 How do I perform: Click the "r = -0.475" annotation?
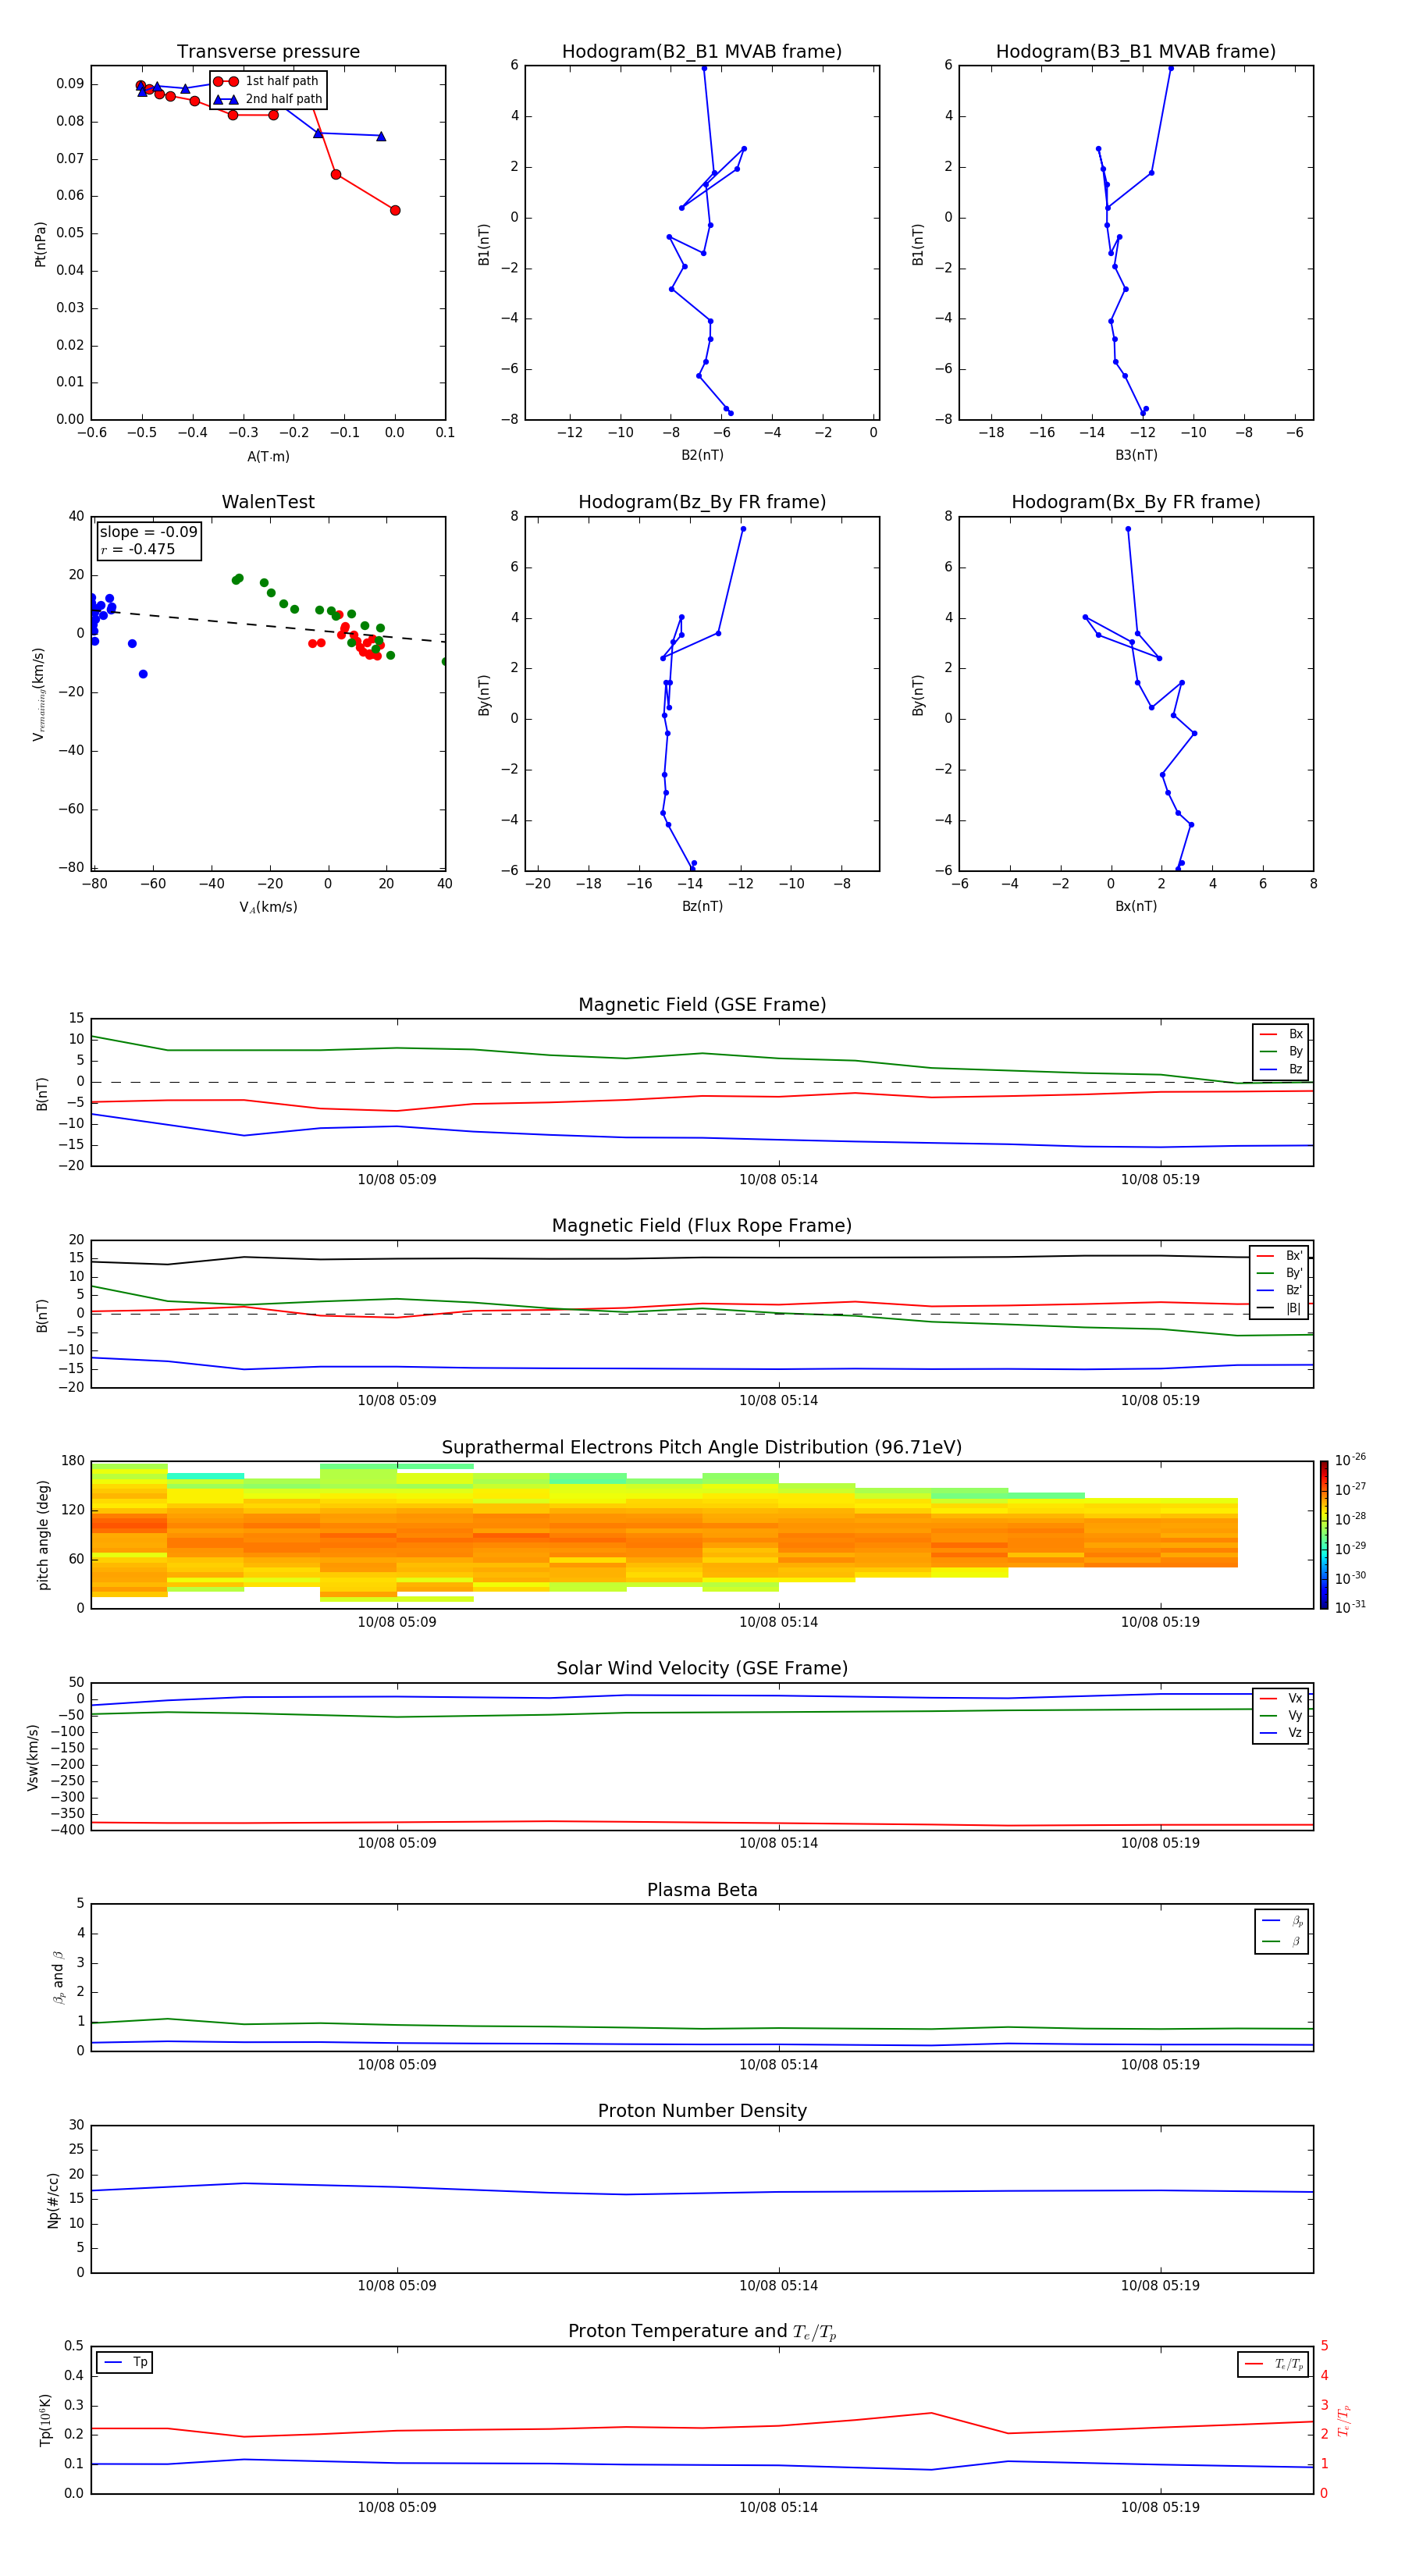click(x=138, y=549)
